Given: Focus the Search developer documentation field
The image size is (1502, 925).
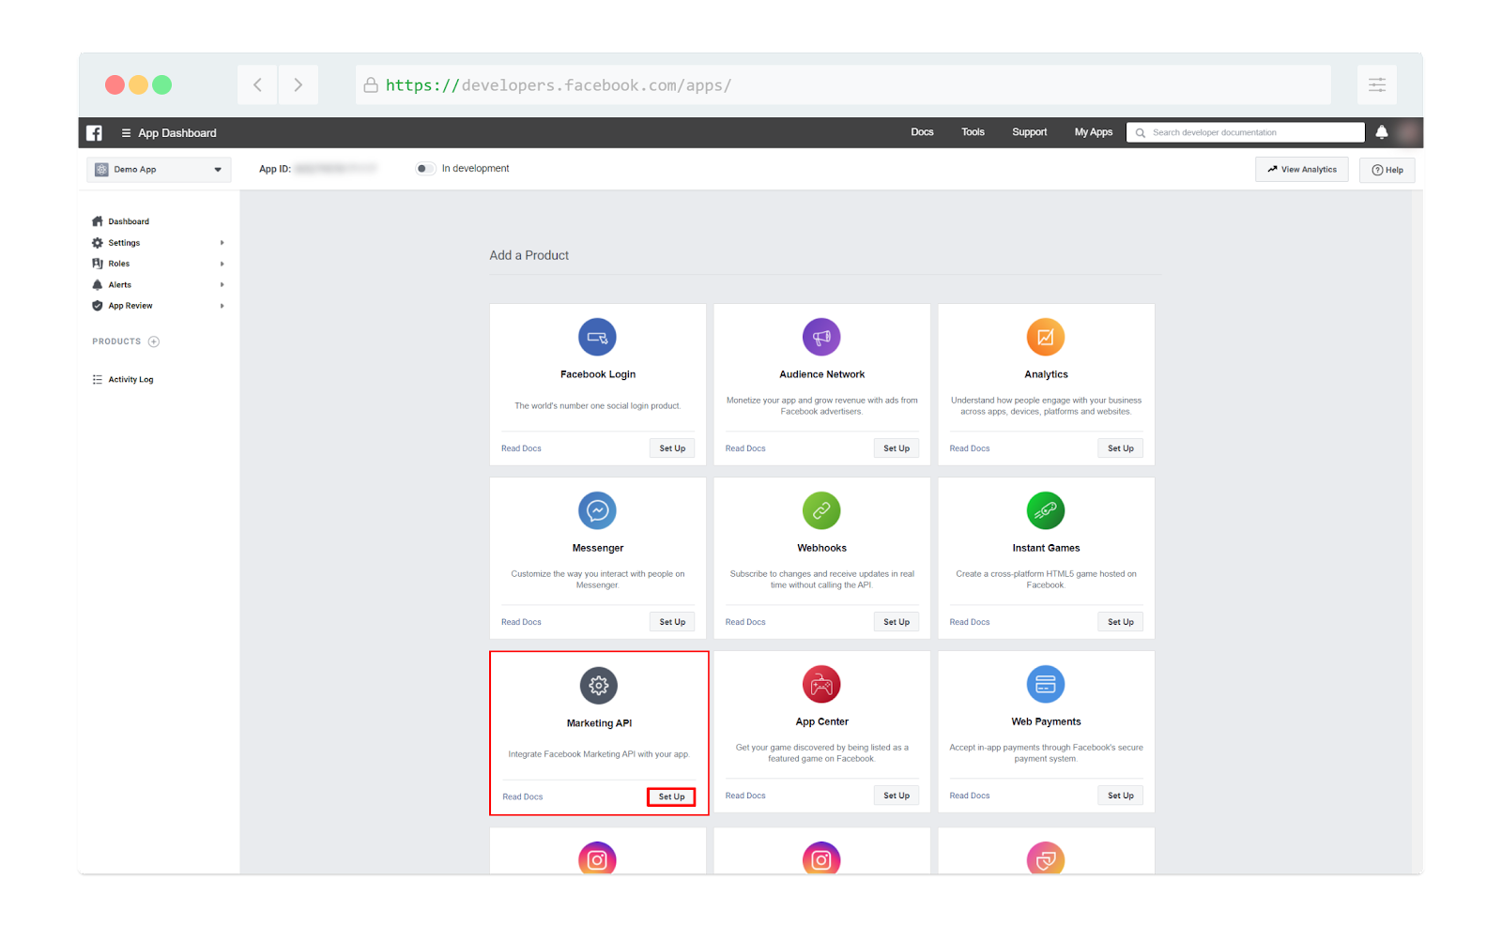Looking at the screenshot, I should [1246, 132].
